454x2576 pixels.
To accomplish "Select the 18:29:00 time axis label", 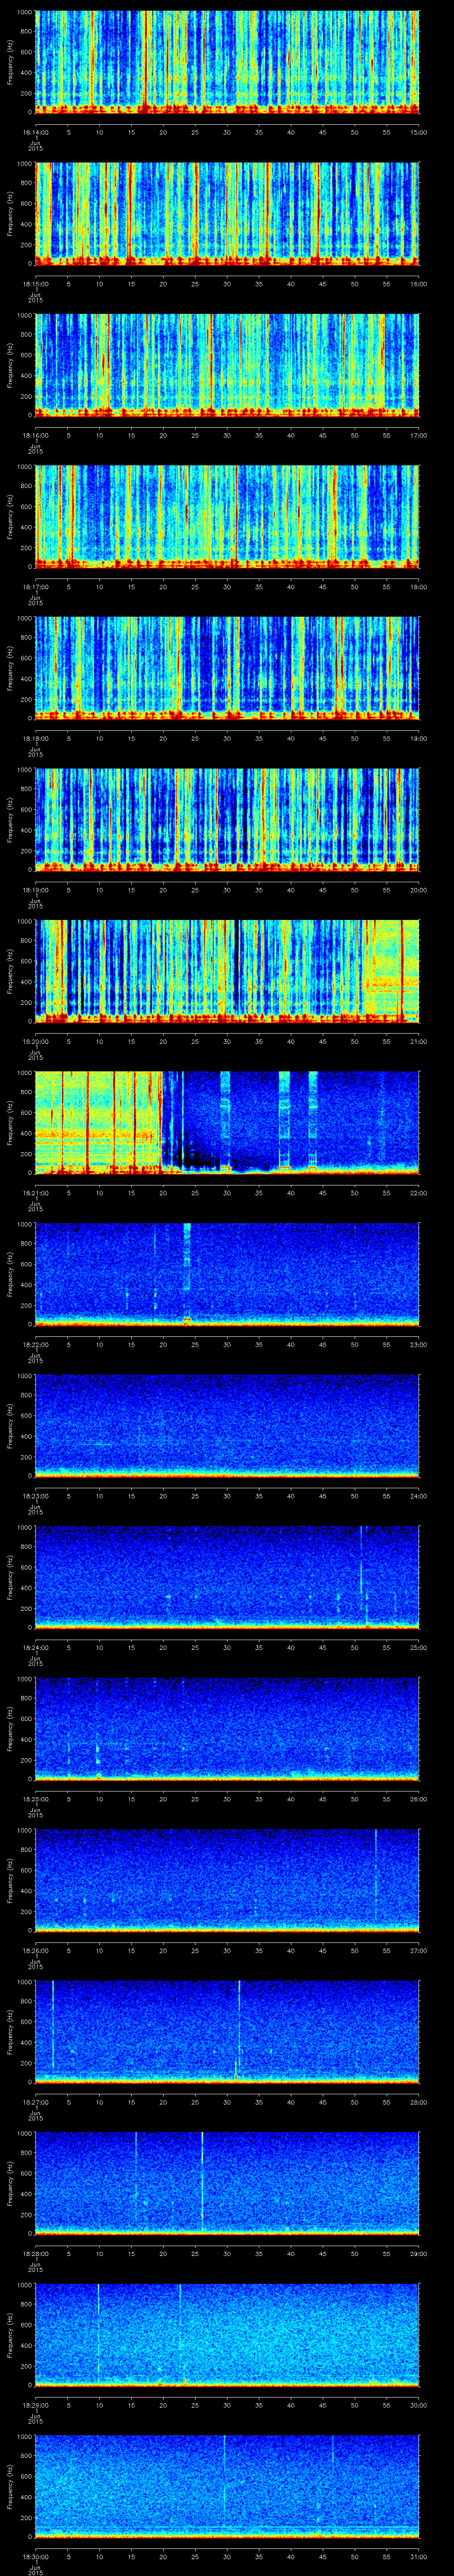I will coord(35,2404).
